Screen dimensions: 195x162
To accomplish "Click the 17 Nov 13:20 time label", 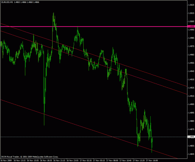I will 139,160.
